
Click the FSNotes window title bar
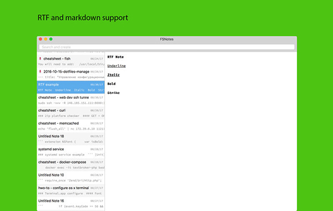coord(167,39)
